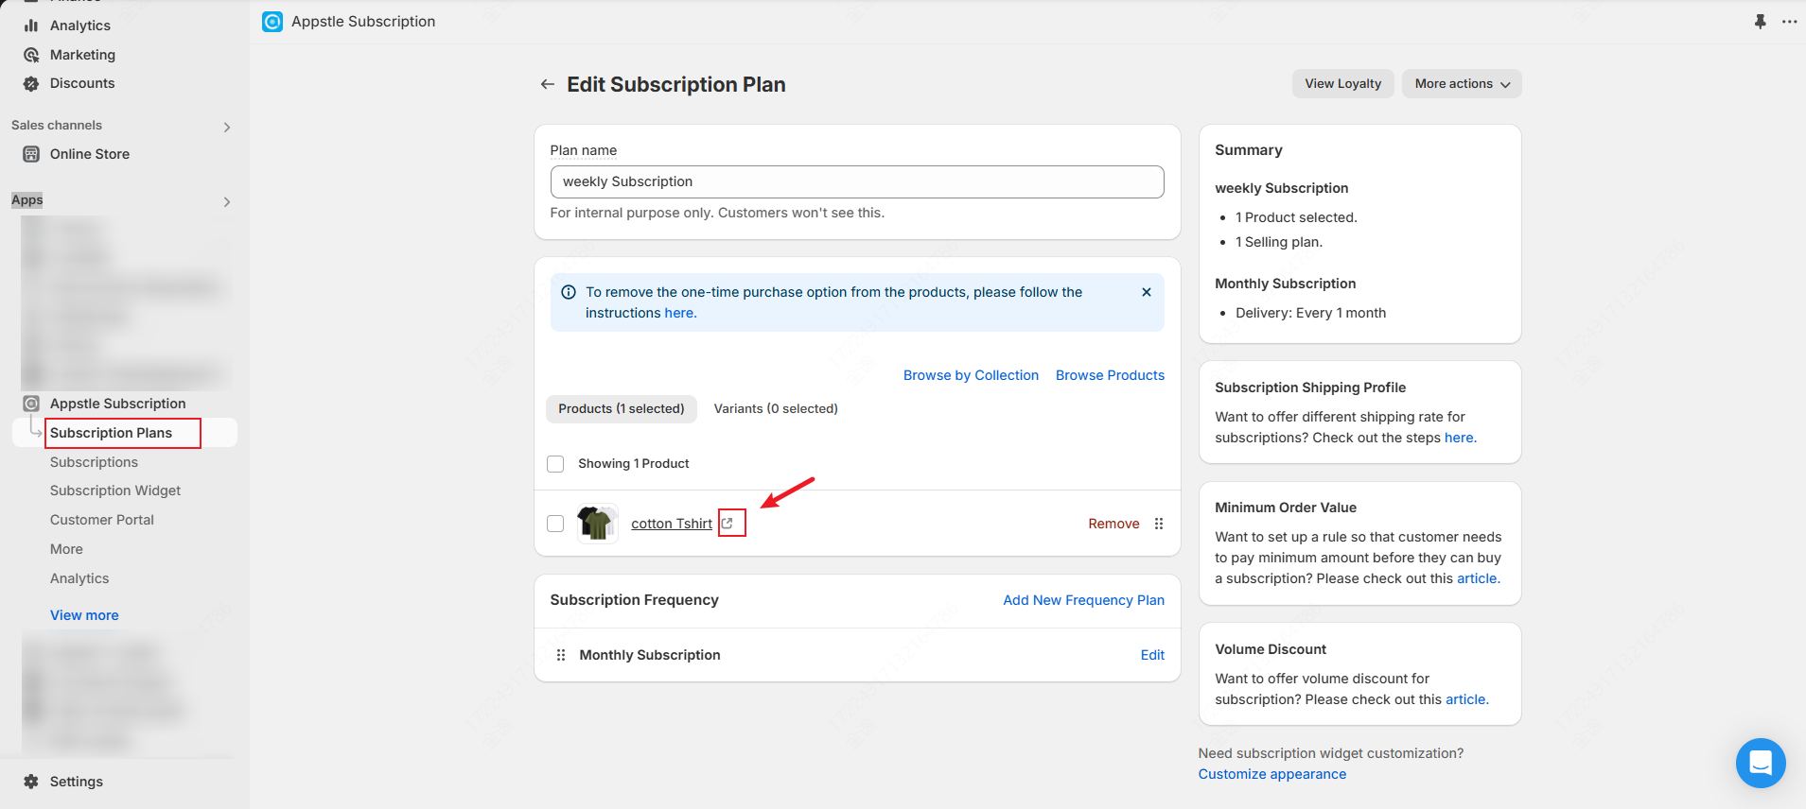
Task: Click 'here' in the one-time purchase banner
Action: pos(680,313)
